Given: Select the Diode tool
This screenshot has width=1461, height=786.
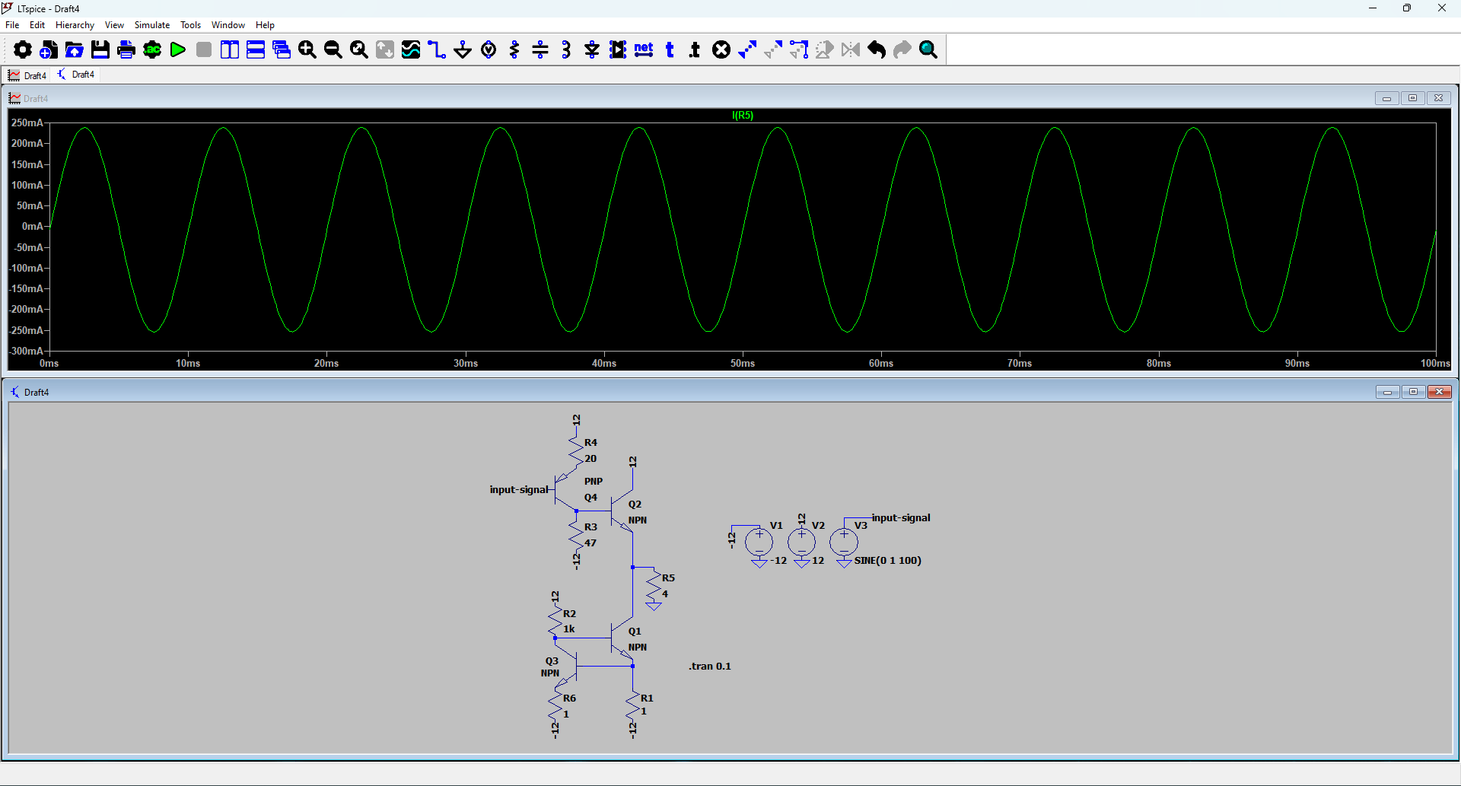Looking at the screenshot, I should click(x=592, y=50).
